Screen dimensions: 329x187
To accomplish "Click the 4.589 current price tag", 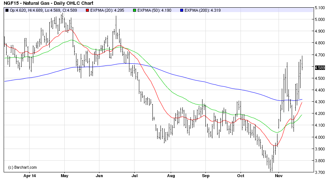I will click(x=320, y=67).
